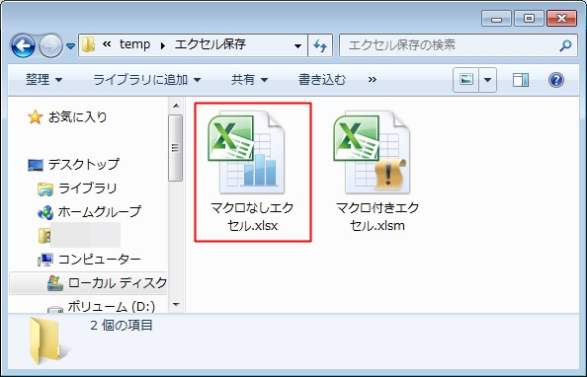Click the navigation pane scrollbar thumb

[x=176, y=148]
